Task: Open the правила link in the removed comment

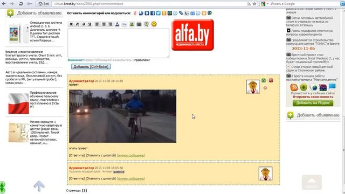Action: click(x=119, y=171)
